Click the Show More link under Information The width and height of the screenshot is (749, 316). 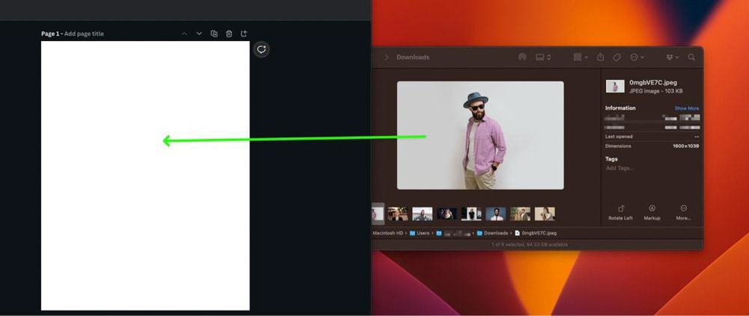point(686,108)
